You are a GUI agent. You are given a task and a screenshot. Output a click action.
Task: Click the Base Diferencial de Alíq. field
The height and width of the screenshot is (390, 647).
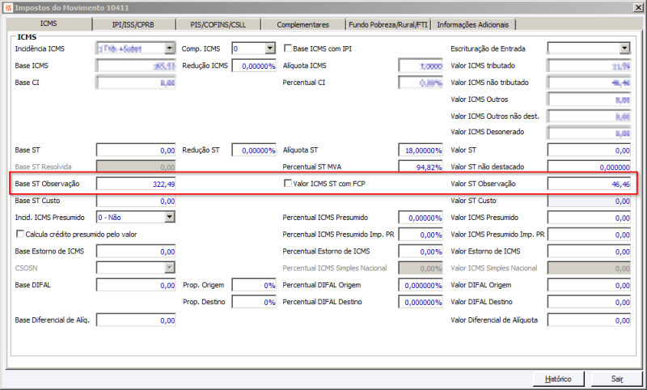click(136, 320)
